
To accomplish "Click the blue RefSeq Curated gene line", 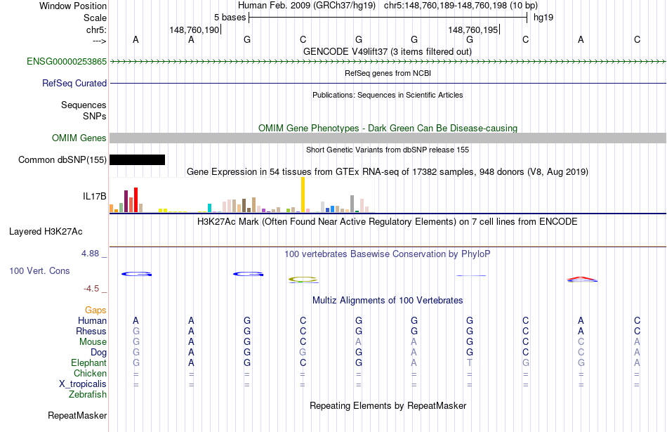I will point(388,83).
